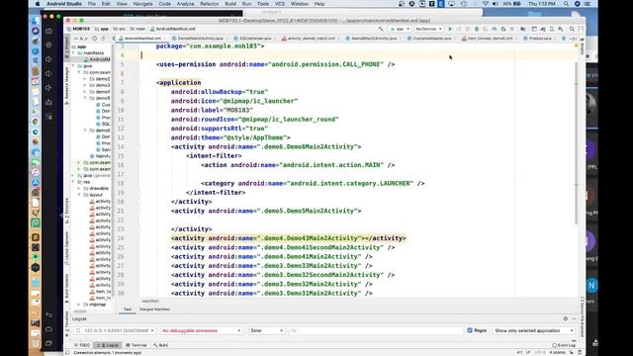The image size is (633, 356).
Task: Open the Apple menu
Action: [38, 4]
